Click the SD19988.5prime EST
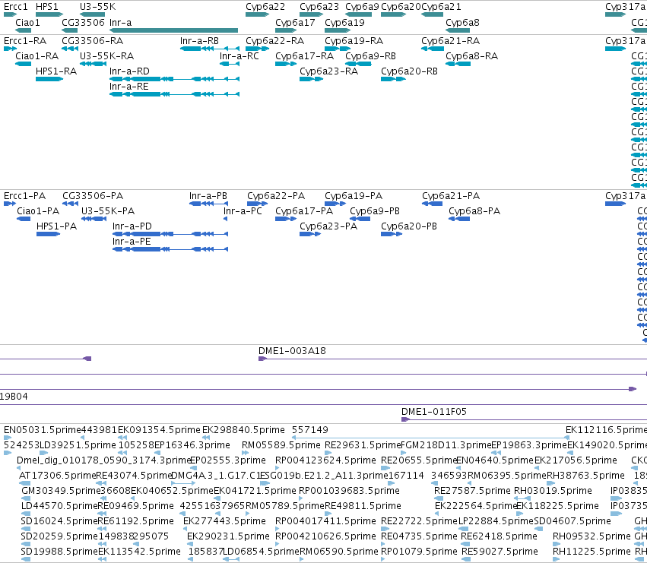 pos(26,560)
